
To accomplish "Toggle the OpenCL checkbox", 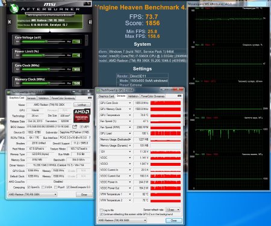I will tap(29, 187).
